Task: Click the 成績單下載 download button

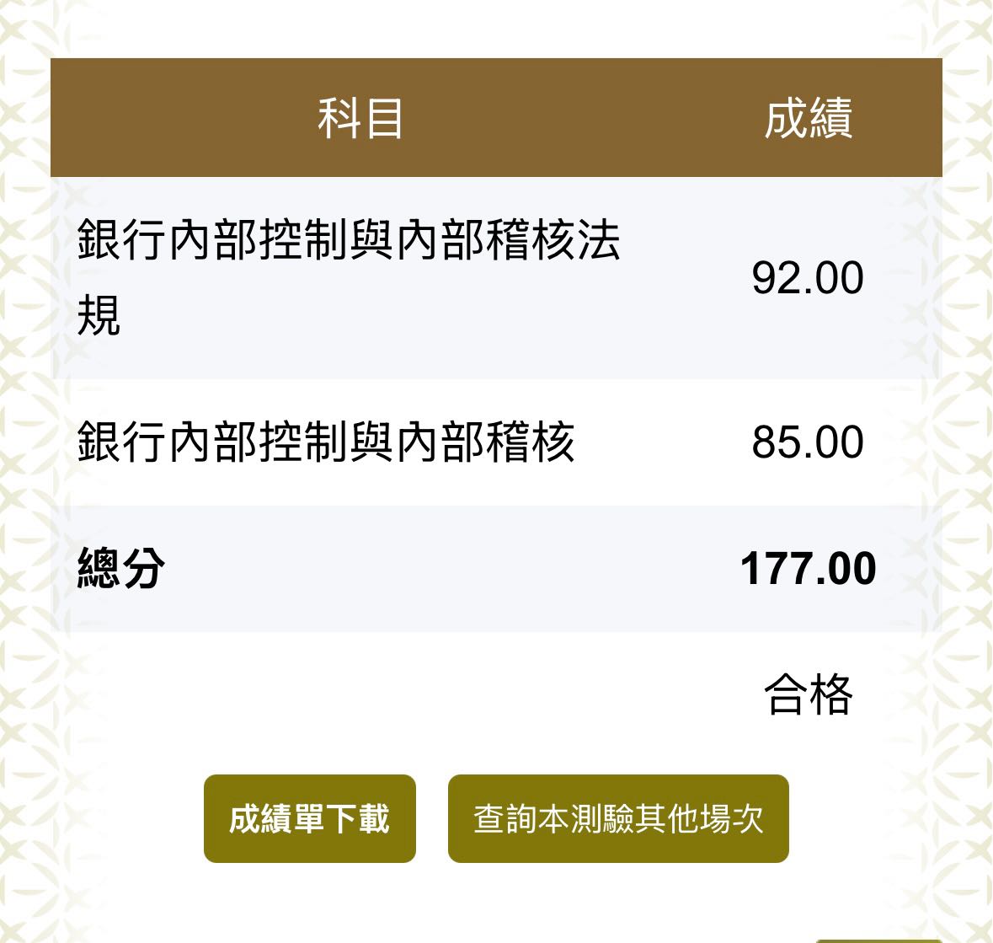Action: pos(309,817)
